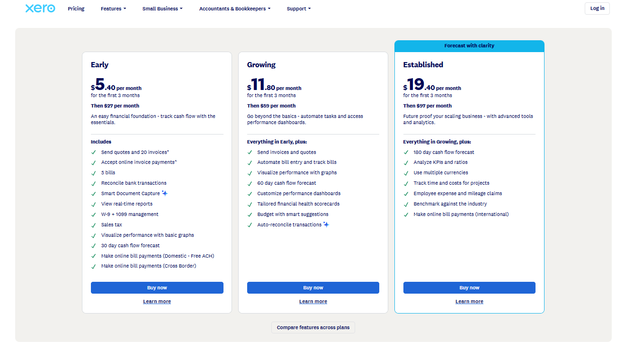Click "Accept online invoice payments" feature

[x=139, y=162]
